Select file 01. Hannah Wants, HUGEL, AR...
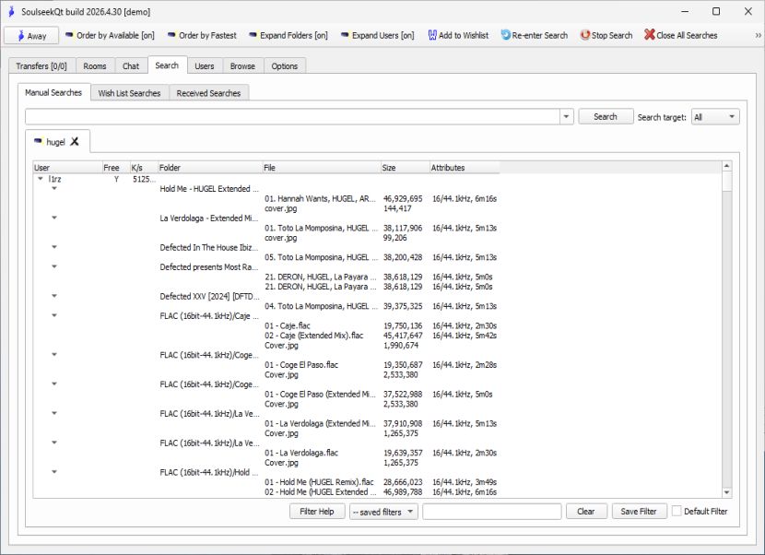Image resolution: width=765 pixels, height=555 pixels. (x=320, y=198)
